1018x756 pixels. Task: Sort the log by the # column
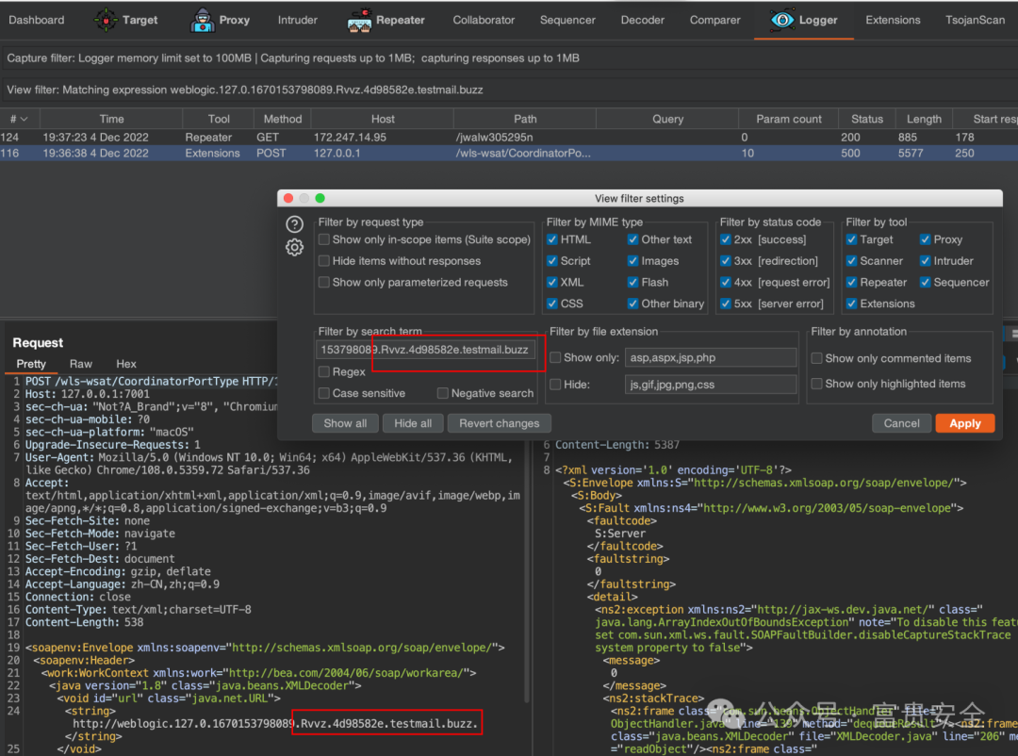19,120
